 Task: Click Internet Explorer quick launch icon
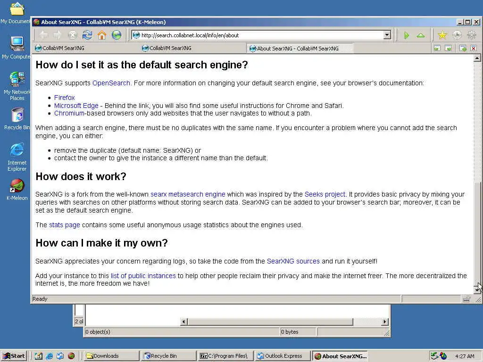[49, 356]
